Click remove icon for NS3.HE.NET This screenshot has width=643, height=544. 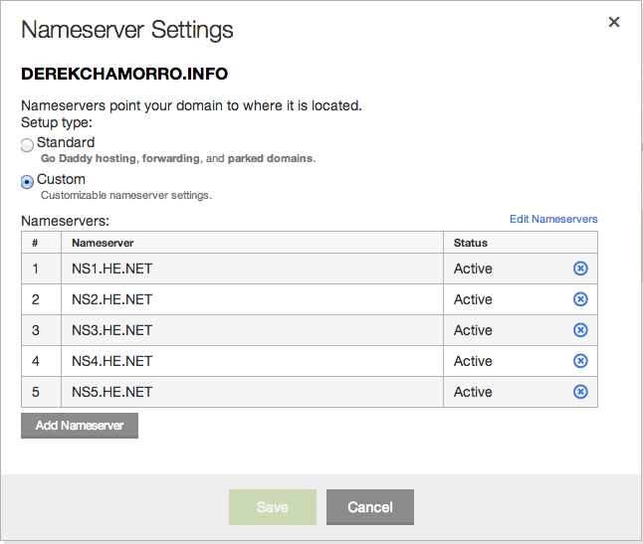click(x=580, y=330)
